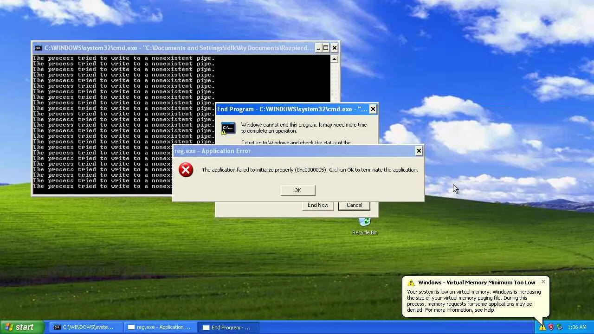Click "Windows cannot end this program" message
Screen dimensions: 594x334
[x=304, y=128]
